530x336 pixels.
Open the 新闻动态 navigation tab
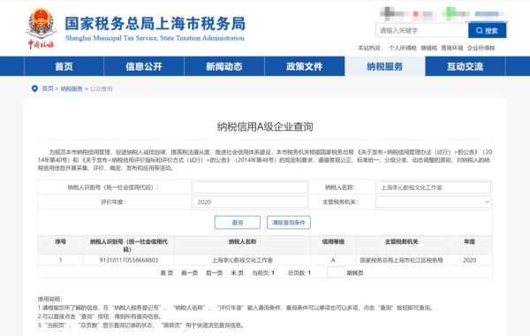coord(224,66)
